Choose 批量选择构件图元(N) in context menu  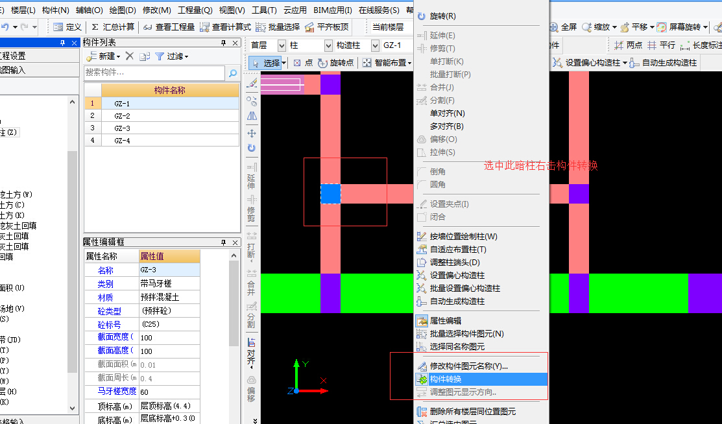tap(467, 334)
